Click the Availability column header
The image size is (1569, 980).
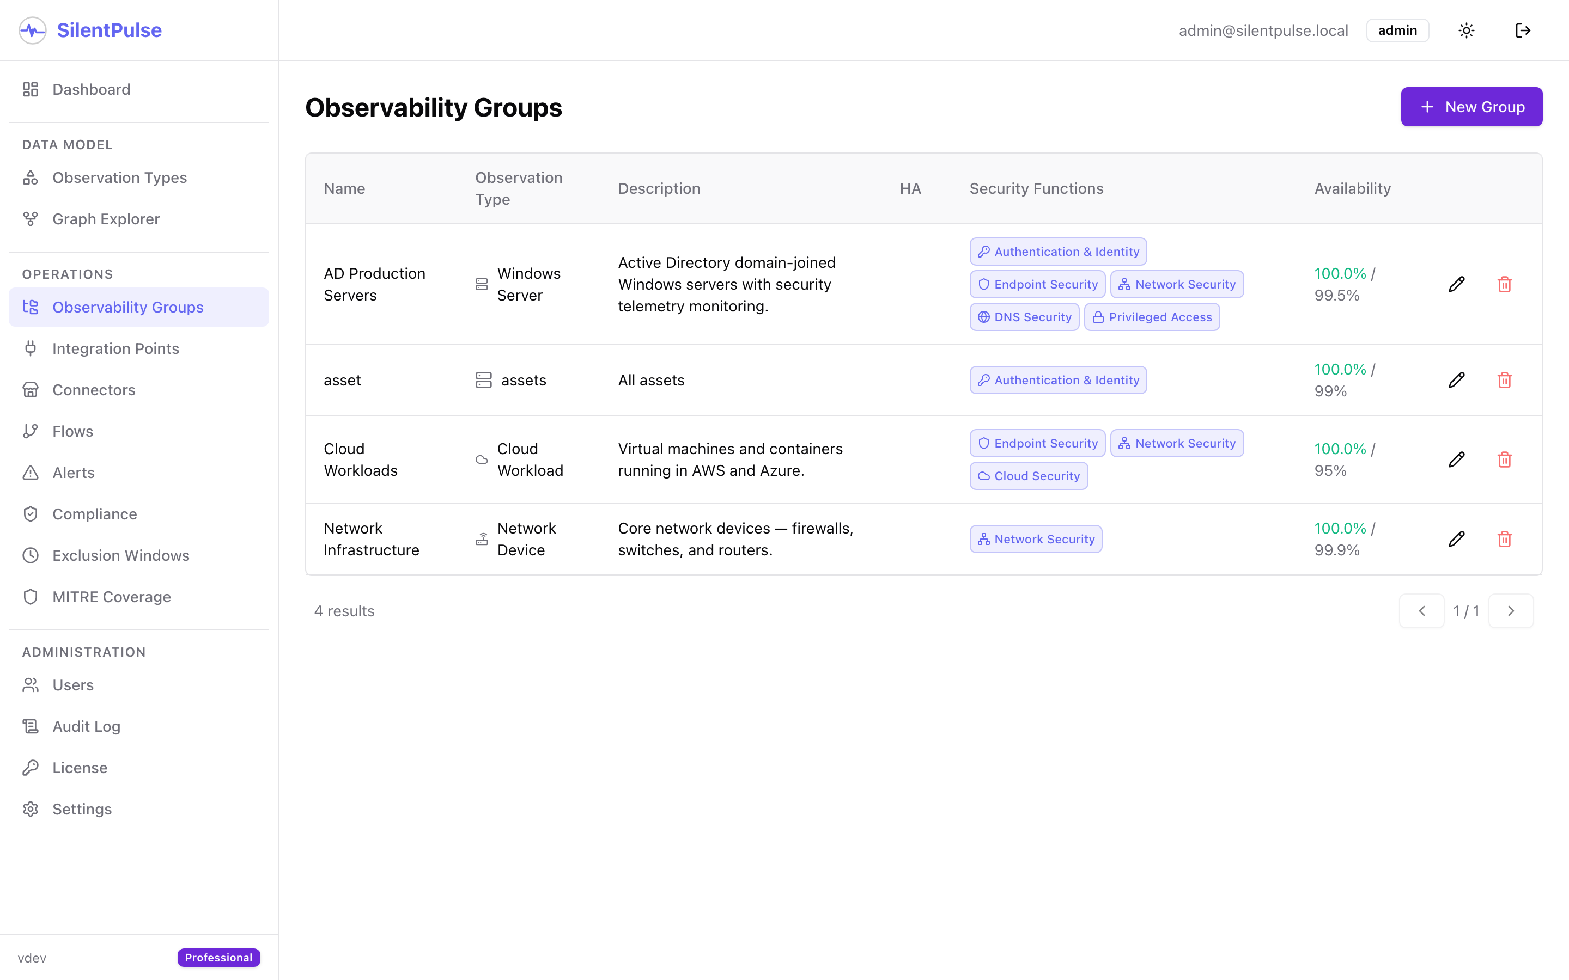coord(1353,188)
